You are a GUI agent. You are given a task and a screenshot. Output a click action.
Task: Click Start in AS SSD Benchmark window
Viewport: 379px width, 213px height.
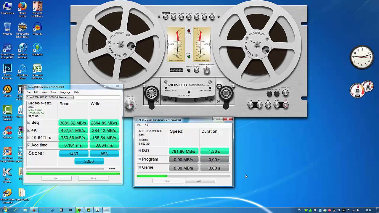56,178
